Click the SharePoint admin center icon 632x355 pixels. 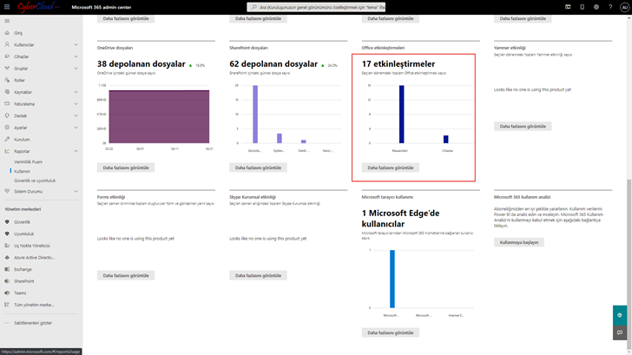(x=7, y=281)
